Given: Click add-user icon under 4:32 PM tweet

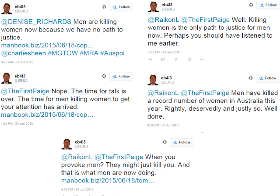Looking at the screenshot, I should pos(189,59).
